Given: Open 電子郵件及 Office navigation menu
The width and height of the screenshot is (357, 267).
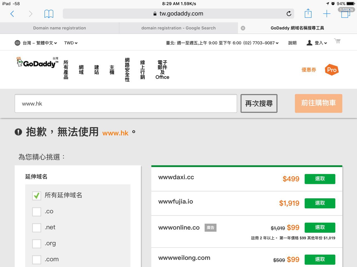Looking at the screenshot, I should click(162, 70).
